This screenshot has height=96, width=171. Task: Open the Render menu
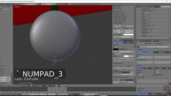(x=8, y=4)
